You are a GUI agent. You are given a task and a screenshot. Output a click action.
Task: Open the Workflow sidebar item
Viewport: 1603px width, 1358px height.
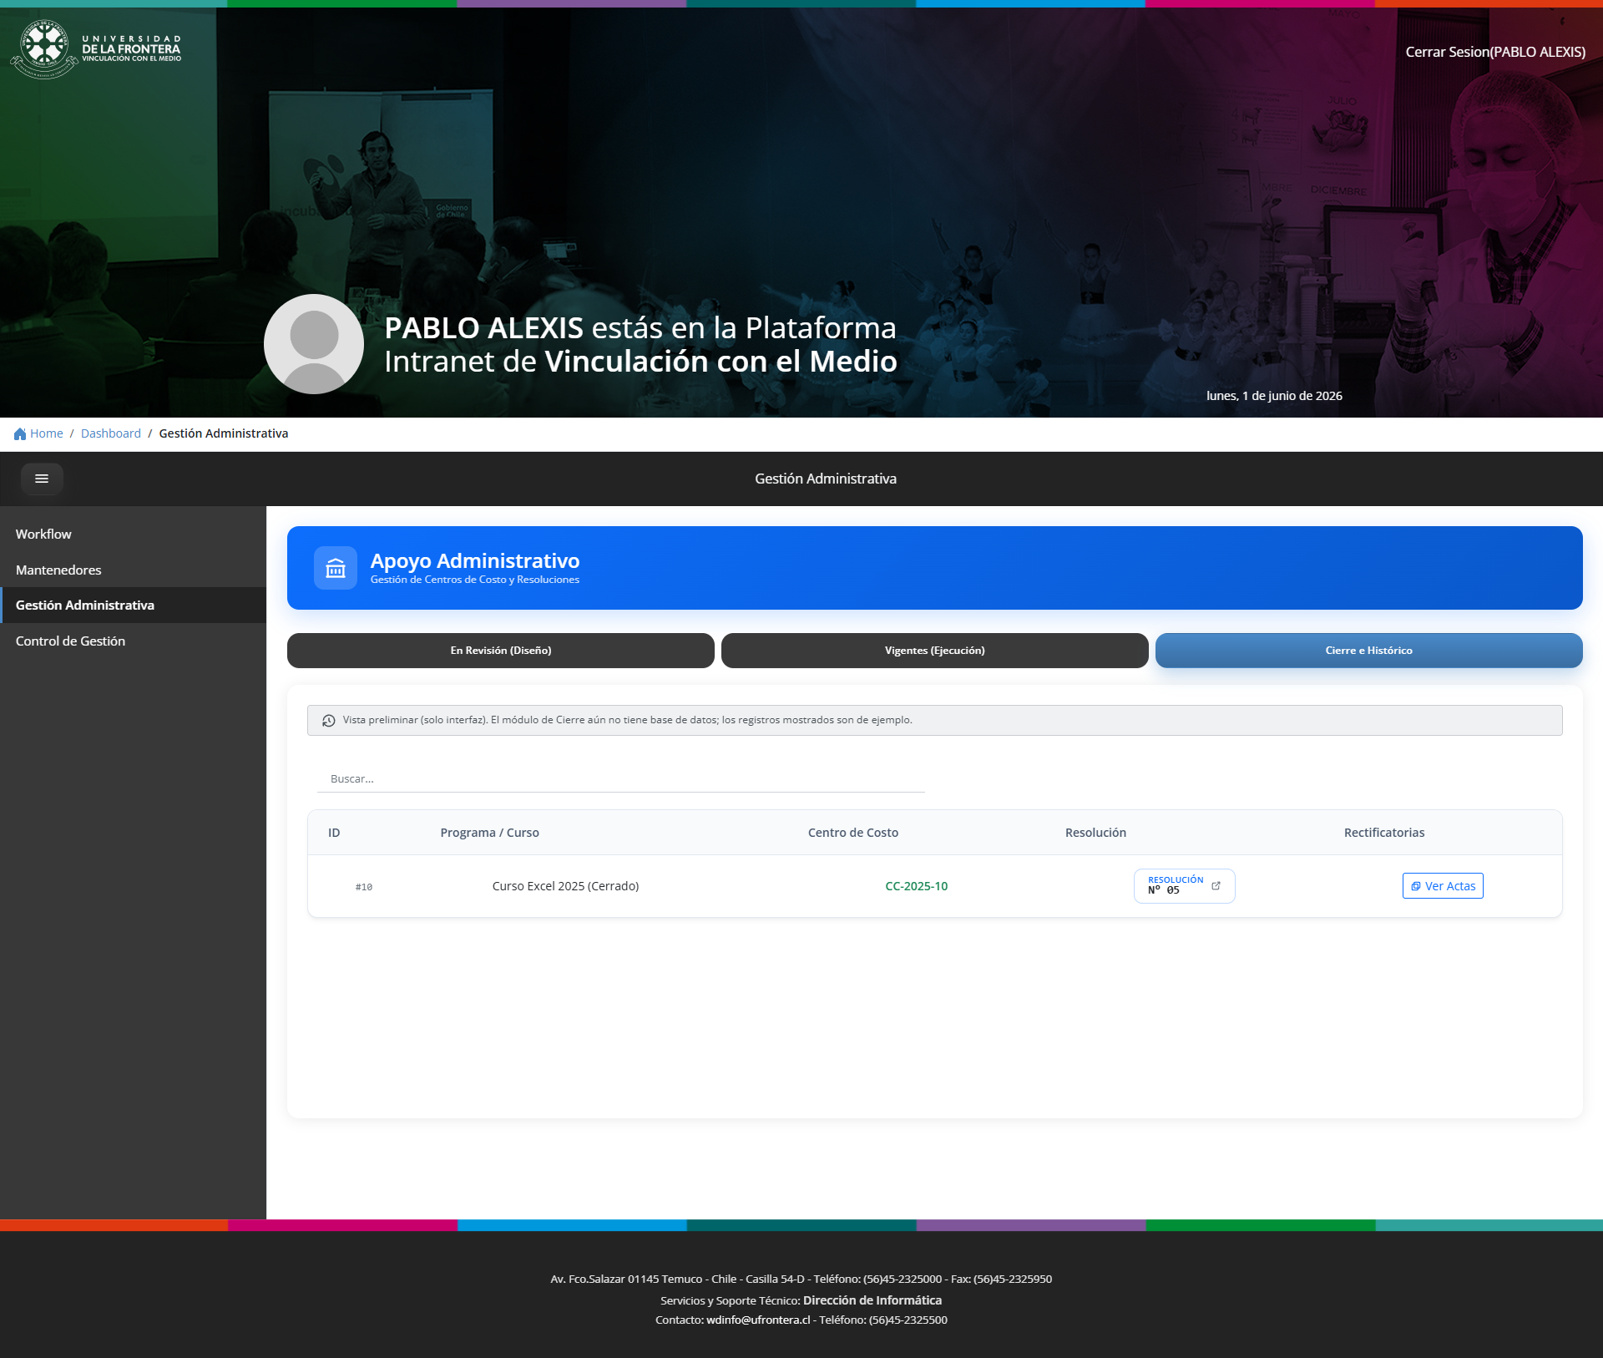tap(133, 534)
